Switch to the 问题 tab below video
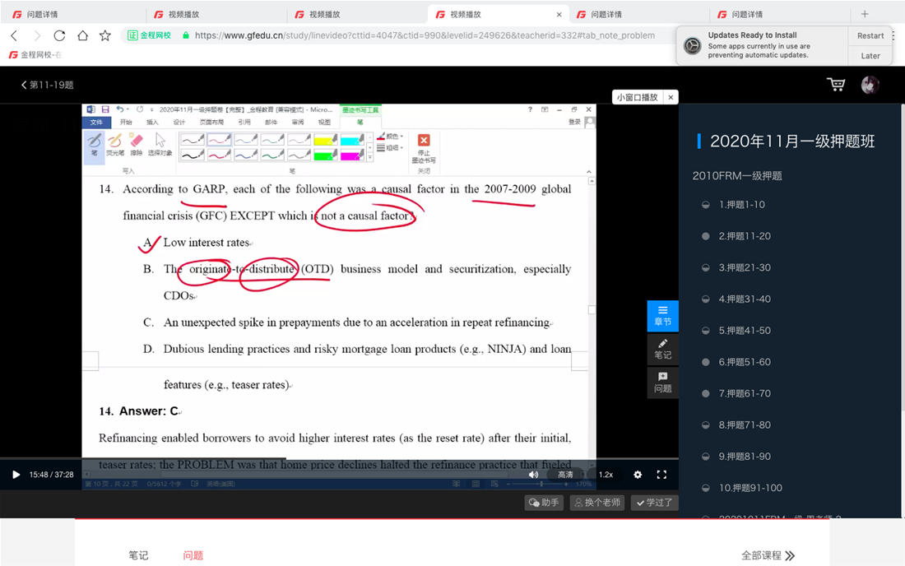905x566 pixels. (x=193, y=555)
